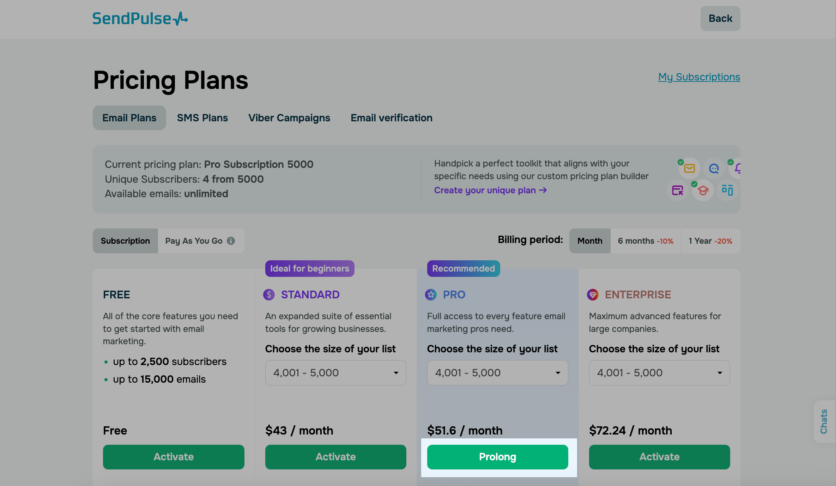This screenshot has height=486, width=836.
Task: Open the Standard plan list size dropdown
Action: click(x=335, y=372)
